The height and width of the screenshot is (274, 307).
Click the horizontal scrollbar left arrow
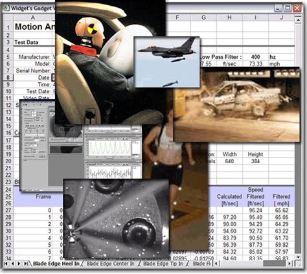216,264
